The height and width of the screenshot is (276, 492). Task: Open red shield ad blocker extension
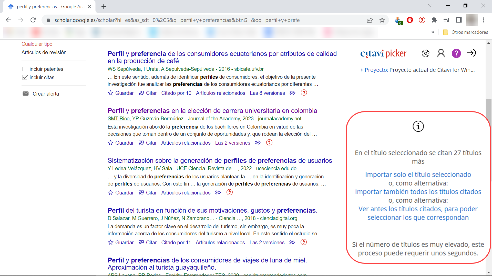tap(410, 20)
